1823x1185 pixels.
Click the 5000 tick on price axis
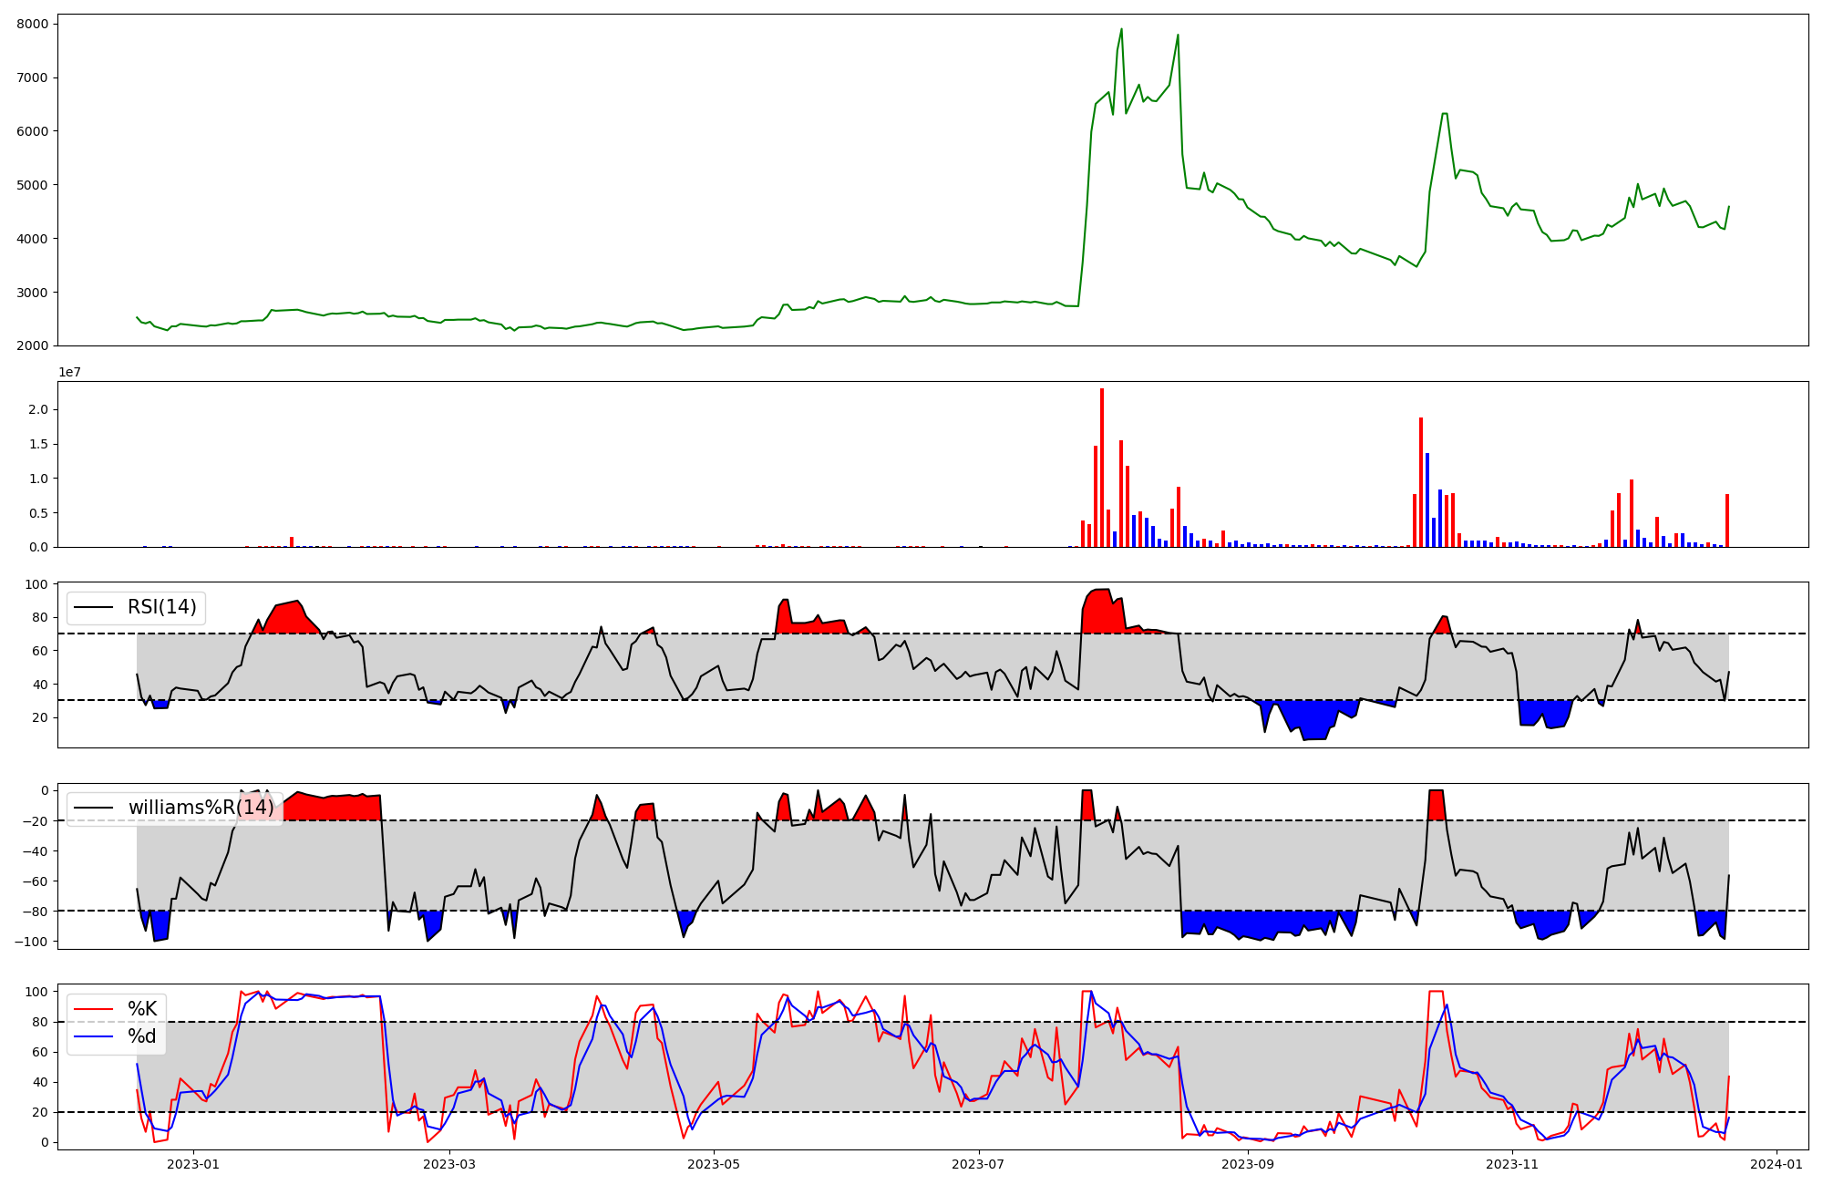pos(32,185)
